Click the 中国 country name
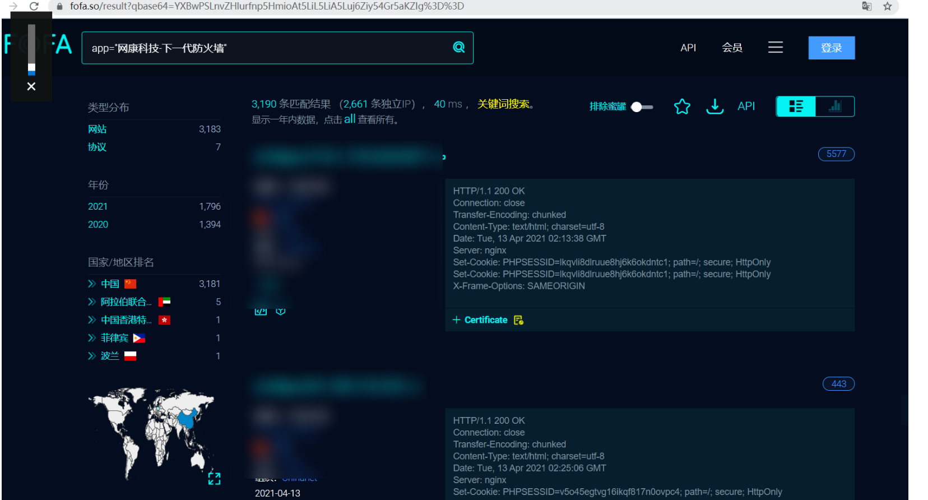 click(110, 284)
